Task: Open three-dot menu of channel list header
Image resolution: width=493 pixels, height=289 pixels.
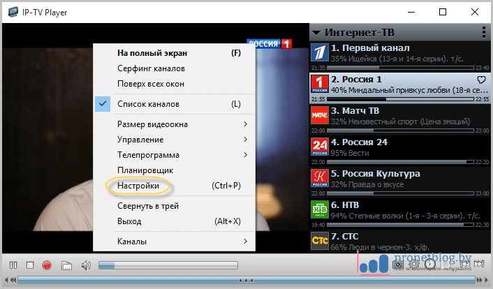Action: coord(484,32)
